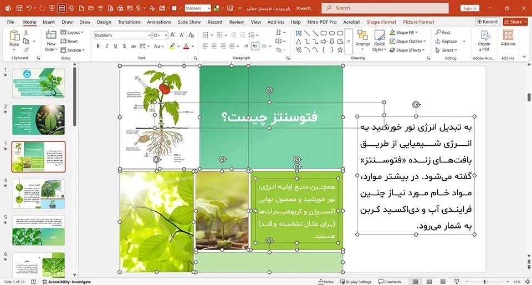Click the Save icon in the title bar
This screenshot has height=285, width=532.
pos(19,8)
